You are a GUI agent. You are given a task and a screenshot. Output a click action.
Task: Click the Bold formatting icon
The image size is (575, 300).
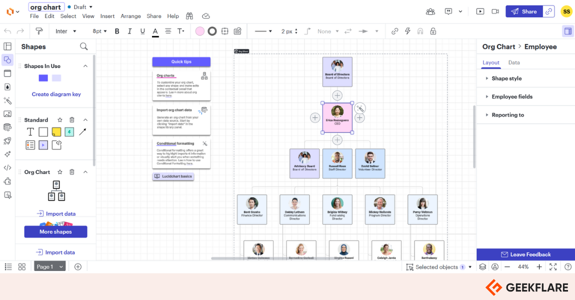(117, 31)
